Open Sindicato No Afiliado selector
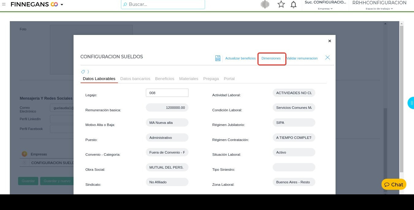 pos(167,182)
